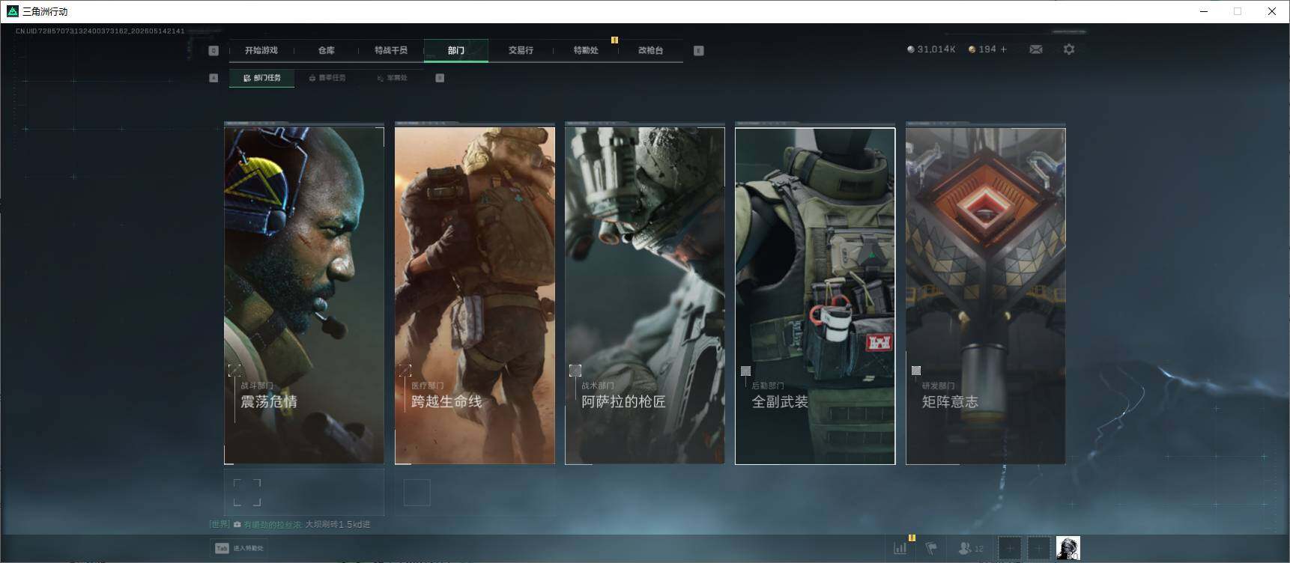This screenshot has width=1290, height=563.
Task: Click the second empty squad slot plus
Action: (1038, 548)
